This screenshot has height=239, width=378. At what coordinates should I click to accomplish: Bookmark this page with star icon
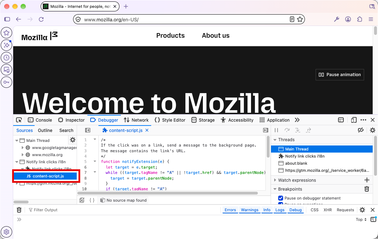click(x=300, y=19)
